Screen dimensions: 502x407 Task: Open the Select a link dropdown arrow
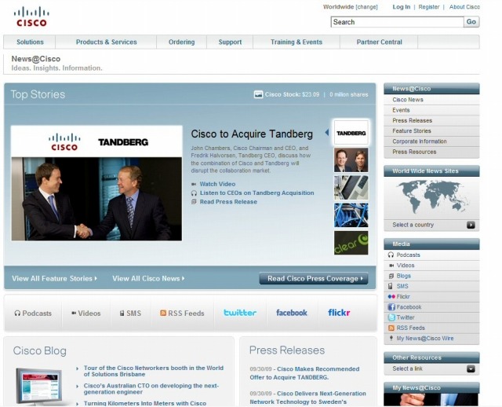471,368
